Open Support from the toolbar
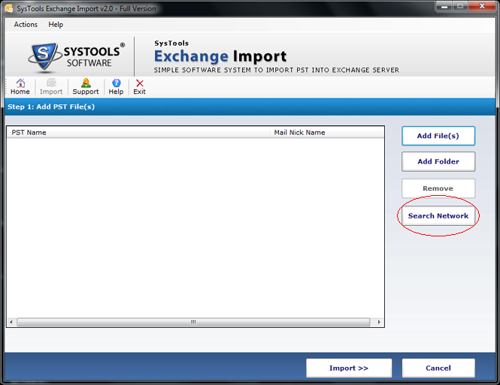Screen dimensions: 500x385 pos(86,87)
